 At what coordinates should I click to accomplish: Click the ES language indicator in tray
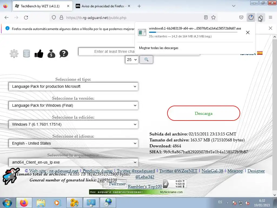(x=220, y=202)
